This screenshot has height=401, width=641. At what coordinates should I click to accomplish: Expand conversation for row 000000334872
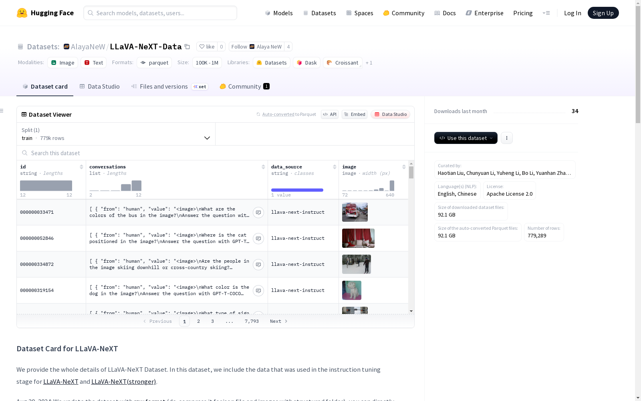click(x=258, y=265)
